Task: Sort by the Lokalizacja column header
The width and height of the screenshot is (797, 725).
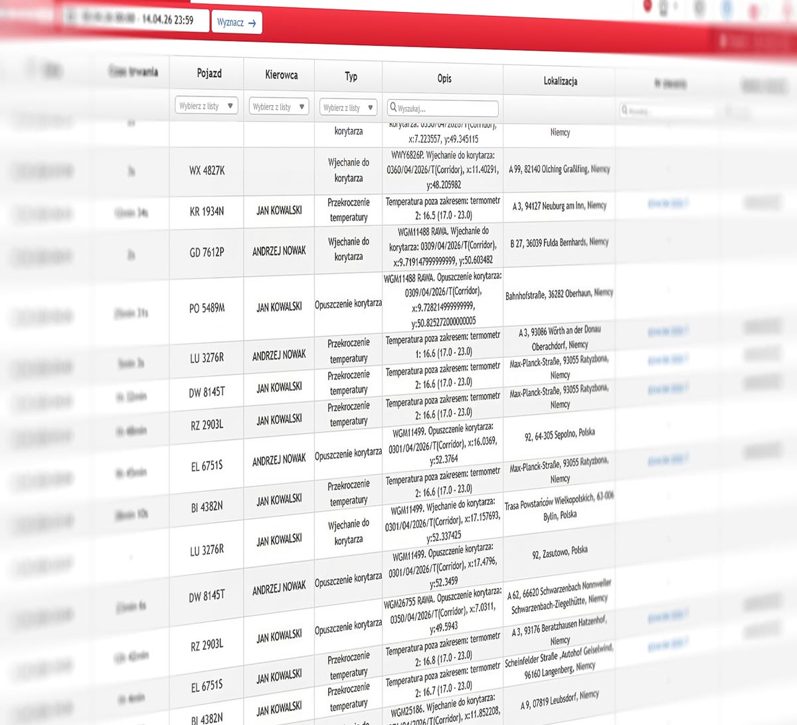Action: point(561,81)
